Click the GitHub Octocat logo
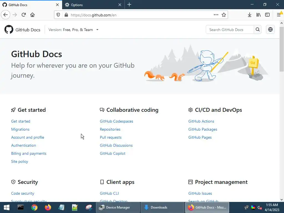This screenshot has height=213, width=284. click(x=9, y=29)
